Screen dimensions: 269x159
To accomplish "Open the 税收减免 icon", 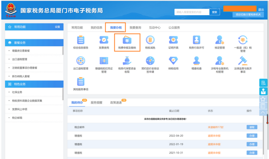I will (x=150, y=40).
